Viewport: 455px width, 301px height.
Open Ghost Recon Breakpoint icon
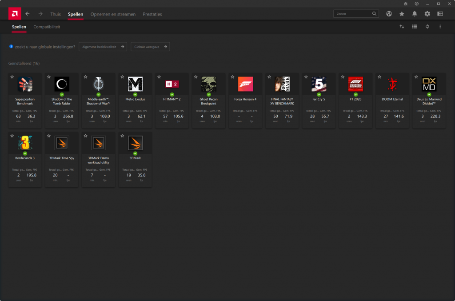209,84
